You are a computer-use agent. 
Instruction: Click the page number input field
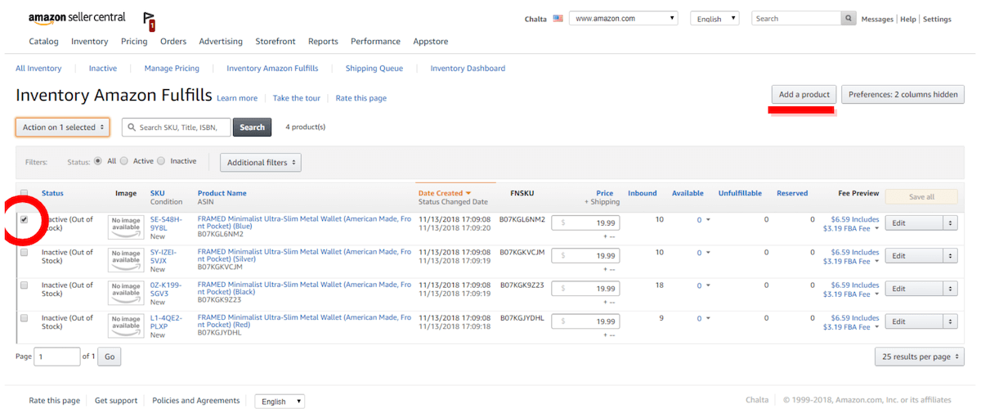[57, 357]
